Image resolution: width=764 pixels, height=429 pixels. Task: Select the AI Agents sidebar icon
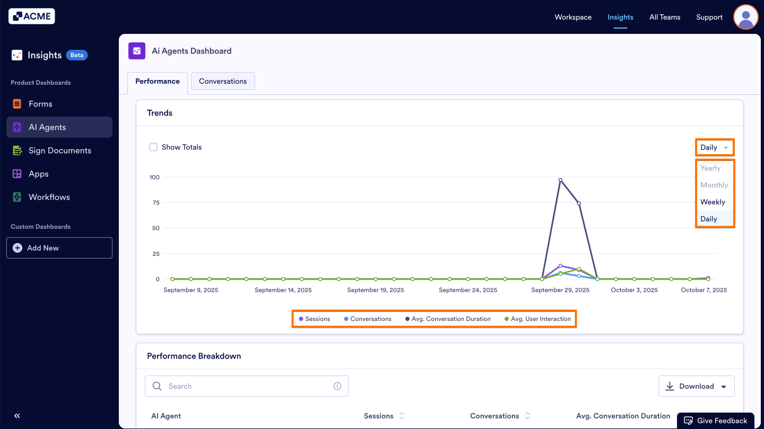pyautogui.click(x=18, y=127)
